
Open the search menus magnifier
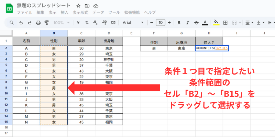[x=12, y=23]
